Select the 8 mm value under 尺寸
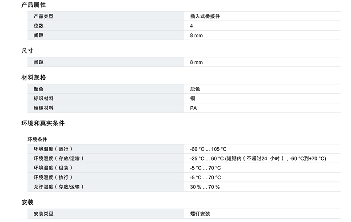The height and width of the screenshot is (222, 351). click(196, 62)
